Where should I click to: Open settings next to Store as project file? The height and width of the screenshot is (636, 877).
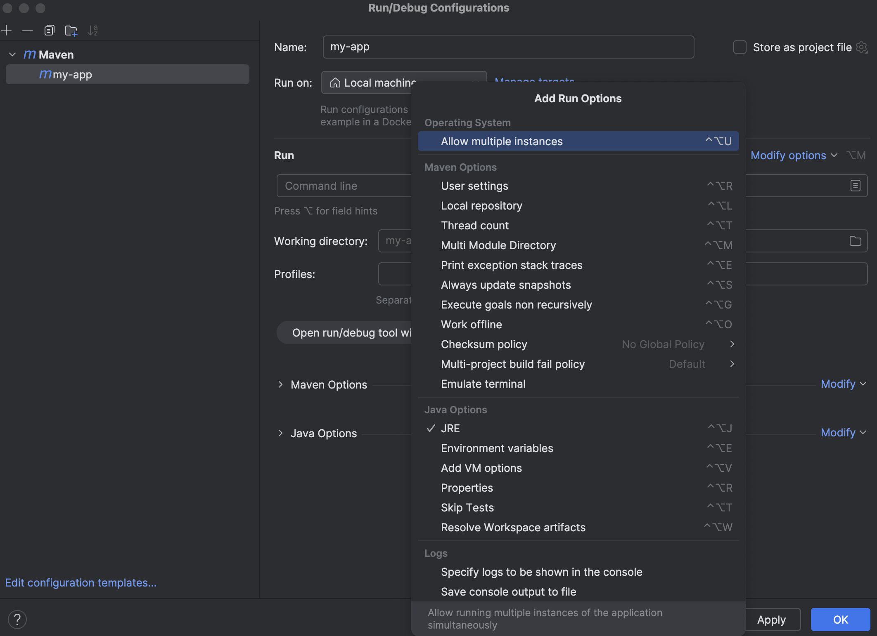862,47
